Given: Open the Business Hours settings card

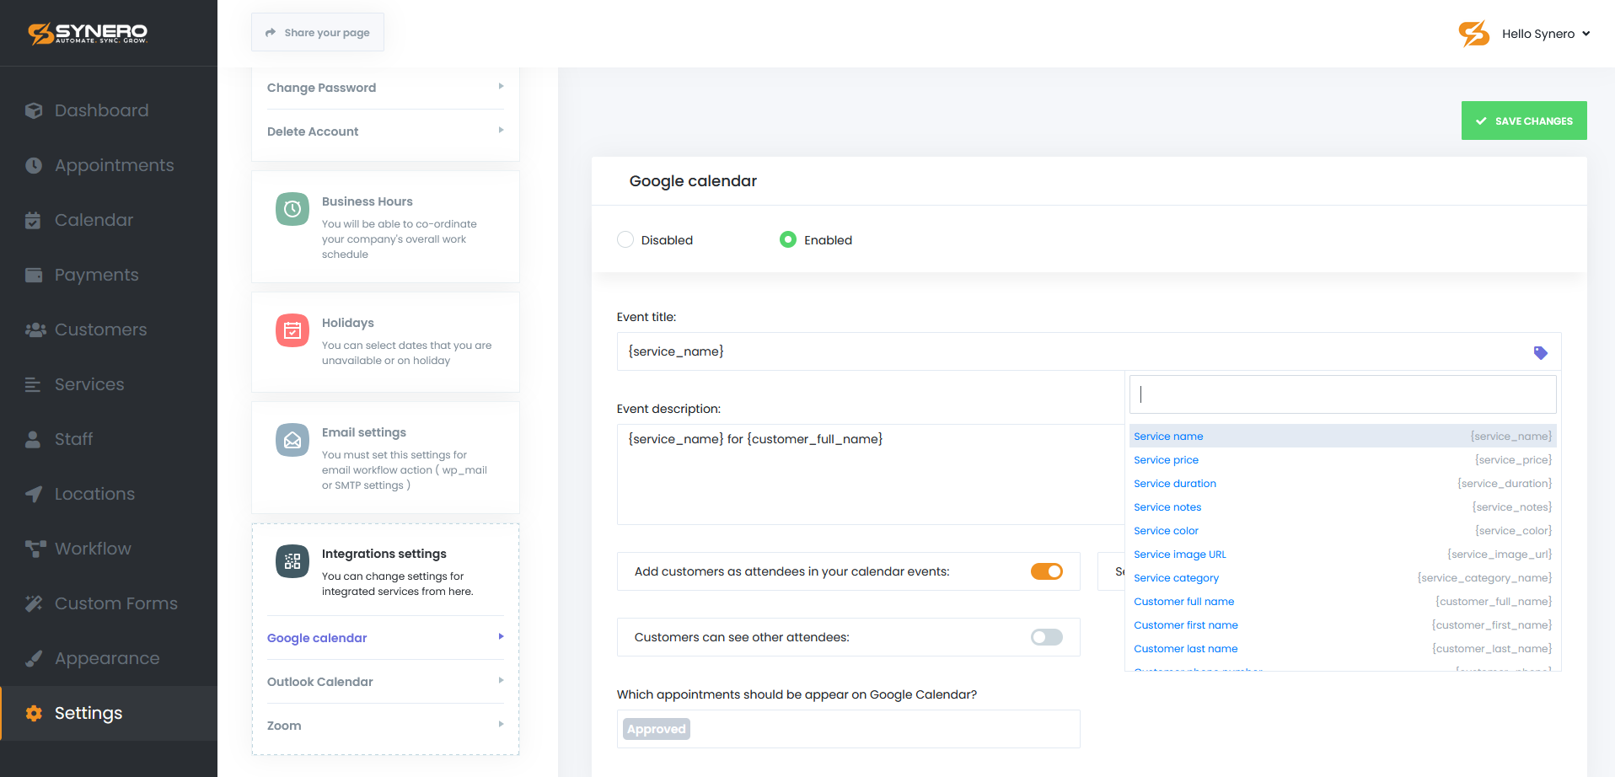Looking at the screenshot, I should click(x=385, y=227).
